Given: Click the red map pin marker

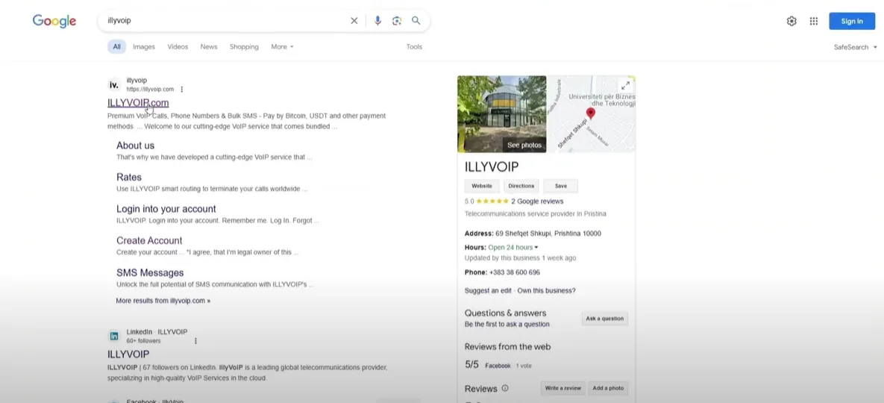Looking at the screenshot, I should 590,114.
